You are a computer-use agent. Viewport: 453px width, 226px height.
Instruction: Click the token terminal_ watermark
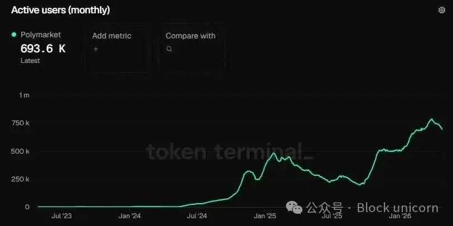[230, 152]
